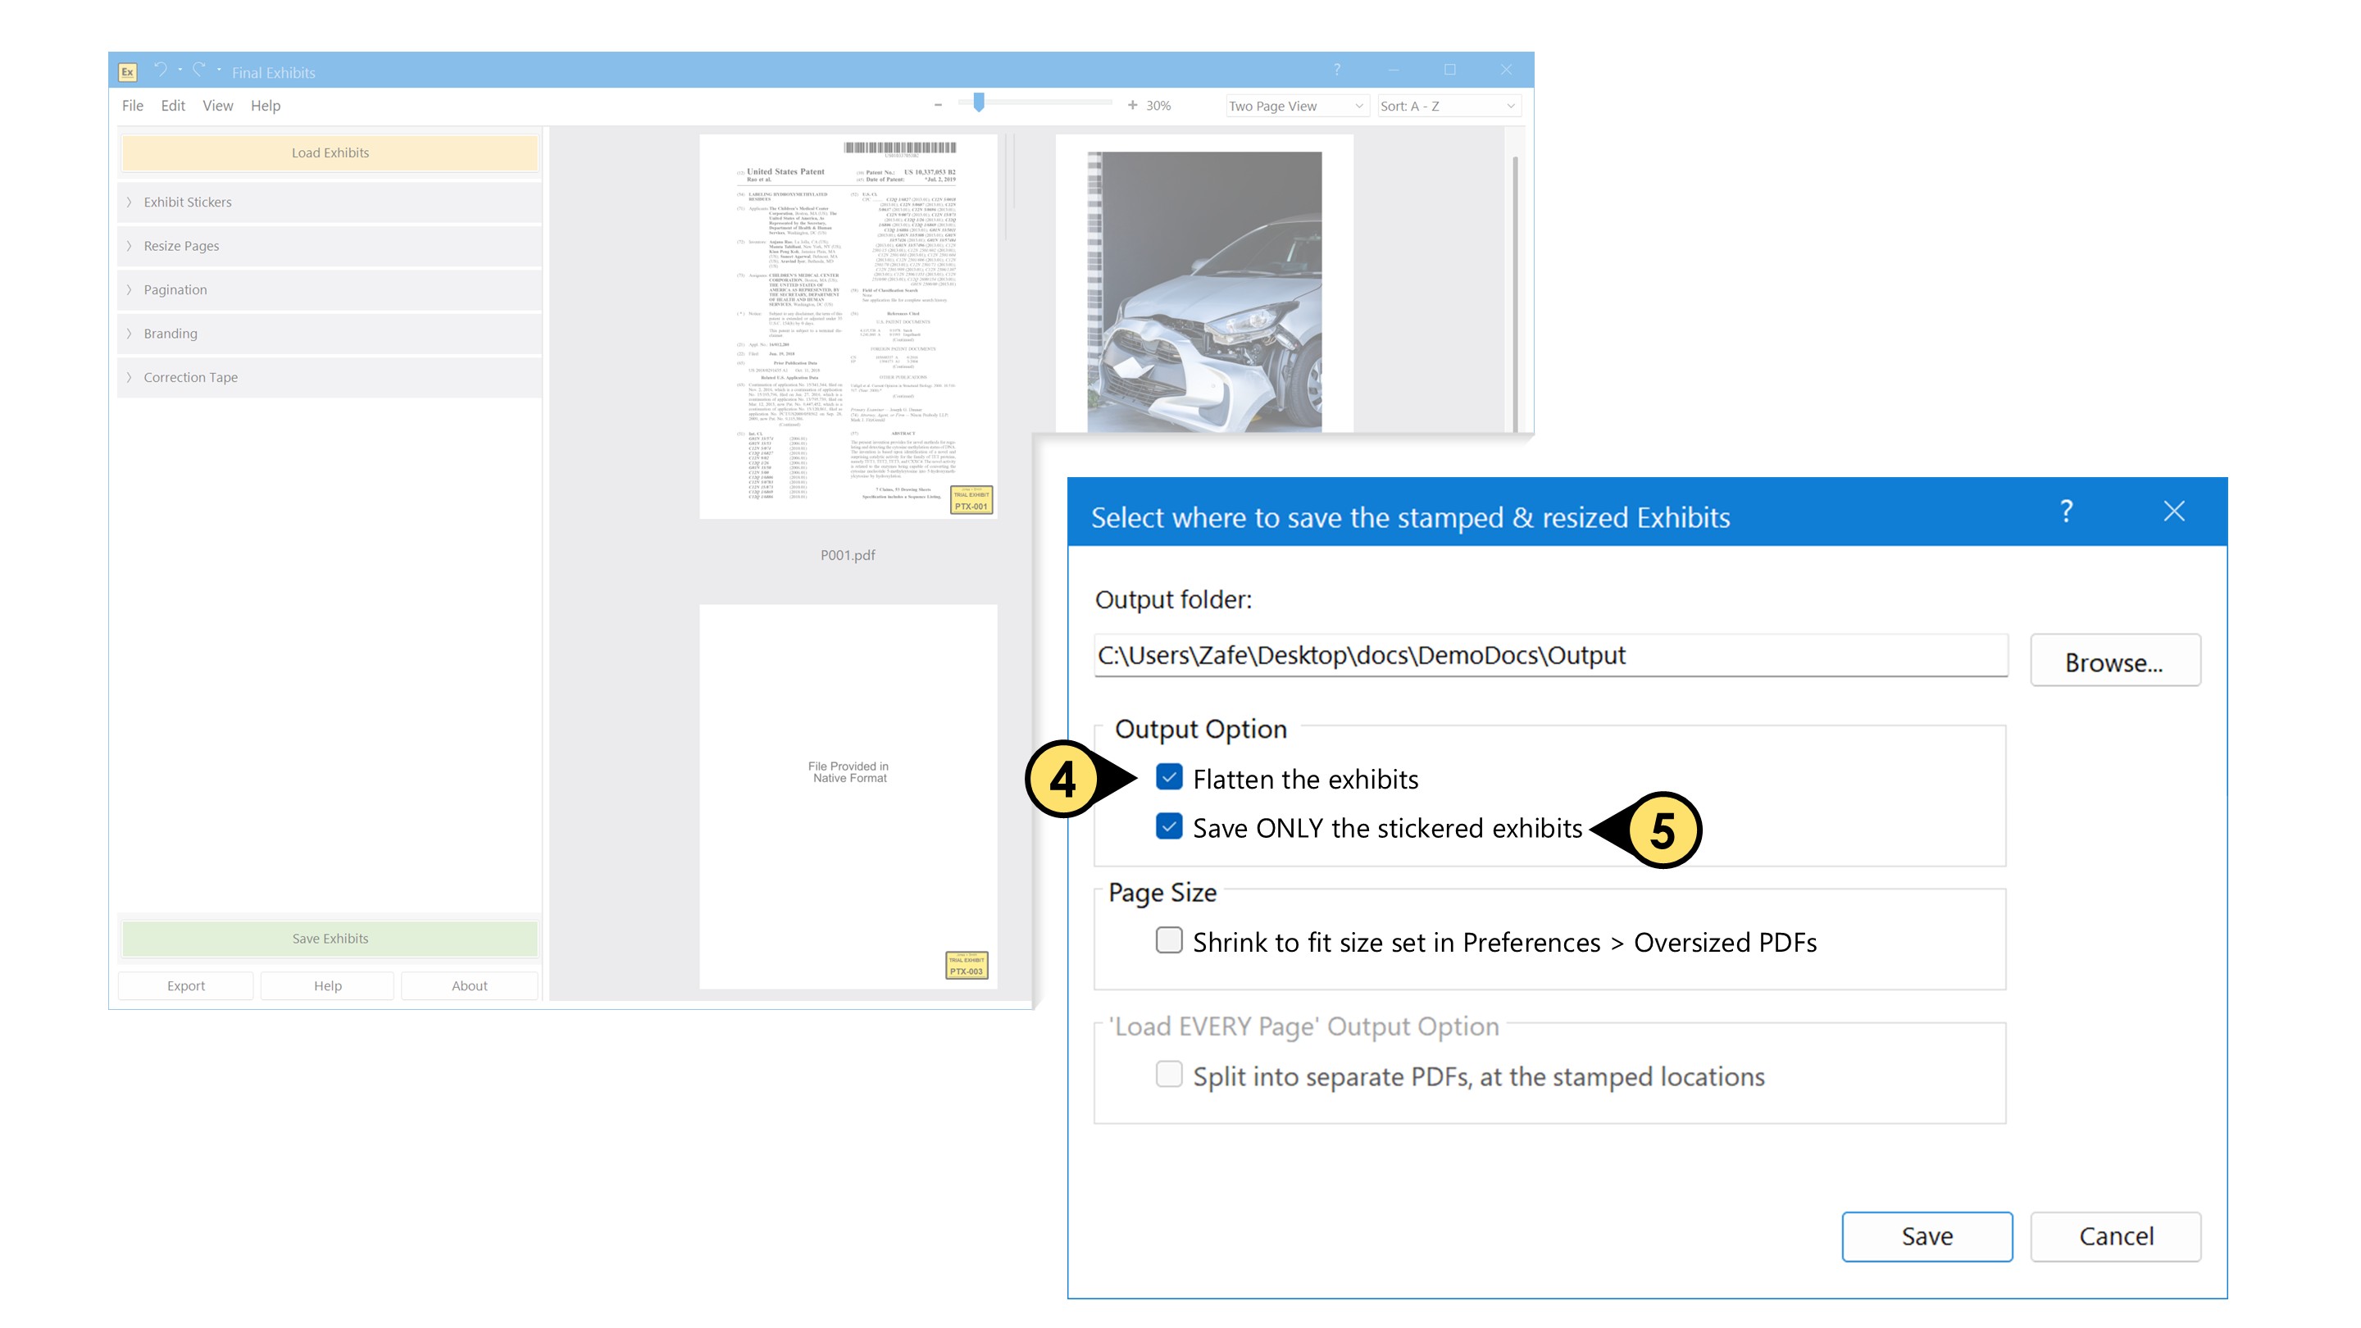Expand the Exhibit Stickers section

tap(187, 202)
